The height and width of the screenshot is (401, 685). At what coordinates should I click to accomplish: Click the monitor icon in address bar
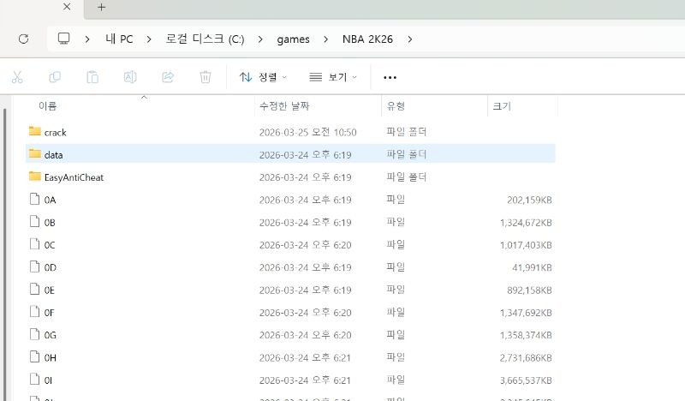point(63,39)
